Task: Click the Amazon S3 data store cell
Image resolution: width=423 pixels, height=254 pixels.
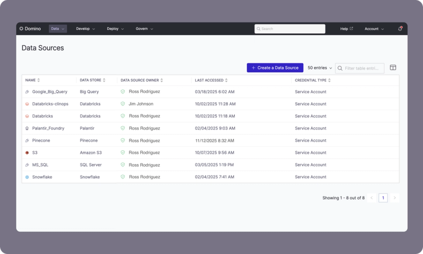Action: click(x=91, y=153)
